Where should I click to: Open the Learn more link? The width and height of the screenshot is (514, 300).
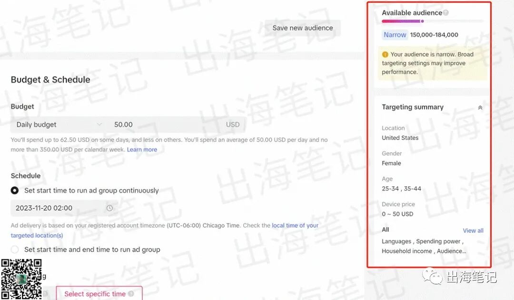click(x=142, y=149)
